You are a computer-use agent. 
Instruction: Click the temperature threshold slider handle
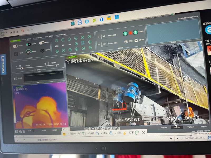click(x=22, y=68)
